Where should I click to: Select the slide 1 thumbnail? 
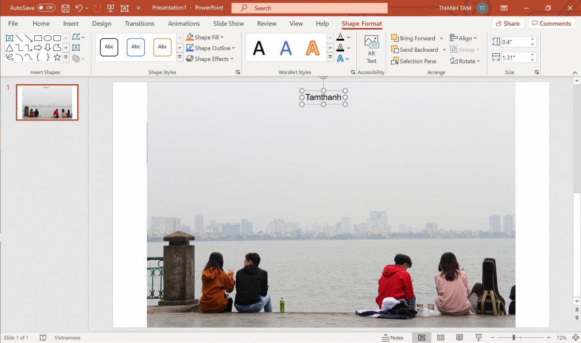(x=47, y=102)
